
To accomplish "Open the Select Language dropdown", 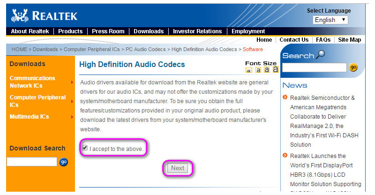I will 330,20.
